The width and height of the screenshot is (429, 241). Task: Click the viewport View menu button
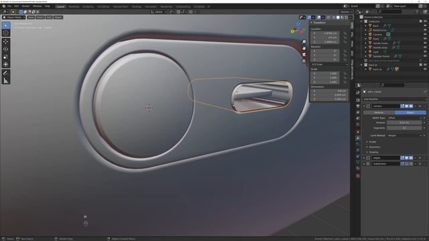coord(31,17)
